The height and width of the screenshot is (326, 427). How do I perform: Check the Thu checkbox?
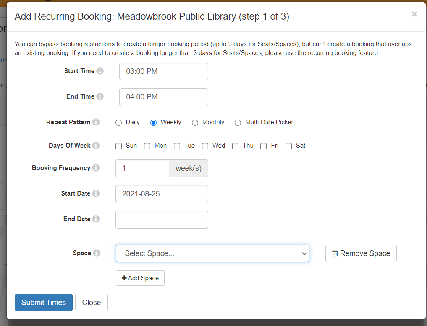coord(235,146)
